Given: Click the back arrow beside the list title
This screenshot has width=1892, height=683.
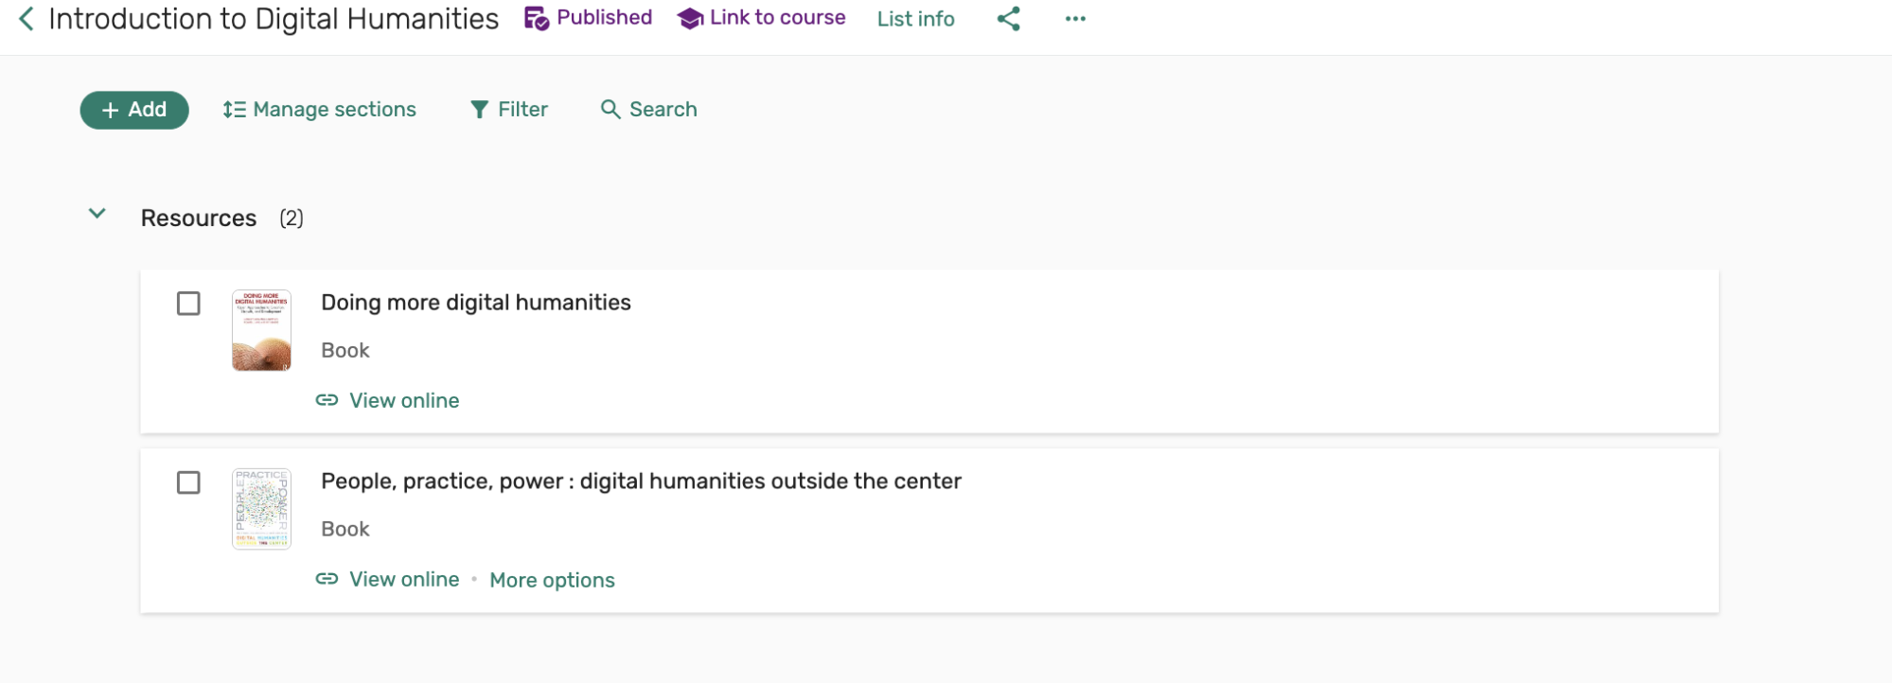Looking at the screenshot, I should tap(27, 19).
